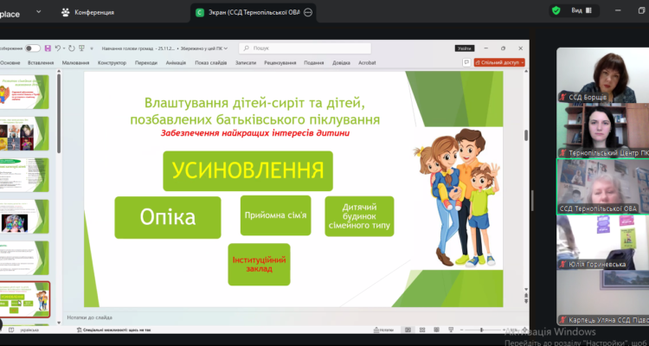Click the green shield security icon
Image resolution: width=649 pixels, height=346 pixels.
[x=556, y=10]
